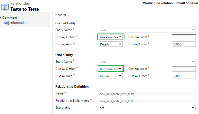The height and width of the screenshot is (114, 199).
Task: Click the Information item icon in sidebar
Action: [x=7, y=23]
